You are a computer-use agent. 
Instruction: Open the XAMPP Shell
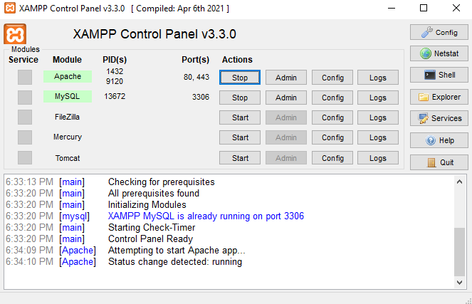coord(439,75)
